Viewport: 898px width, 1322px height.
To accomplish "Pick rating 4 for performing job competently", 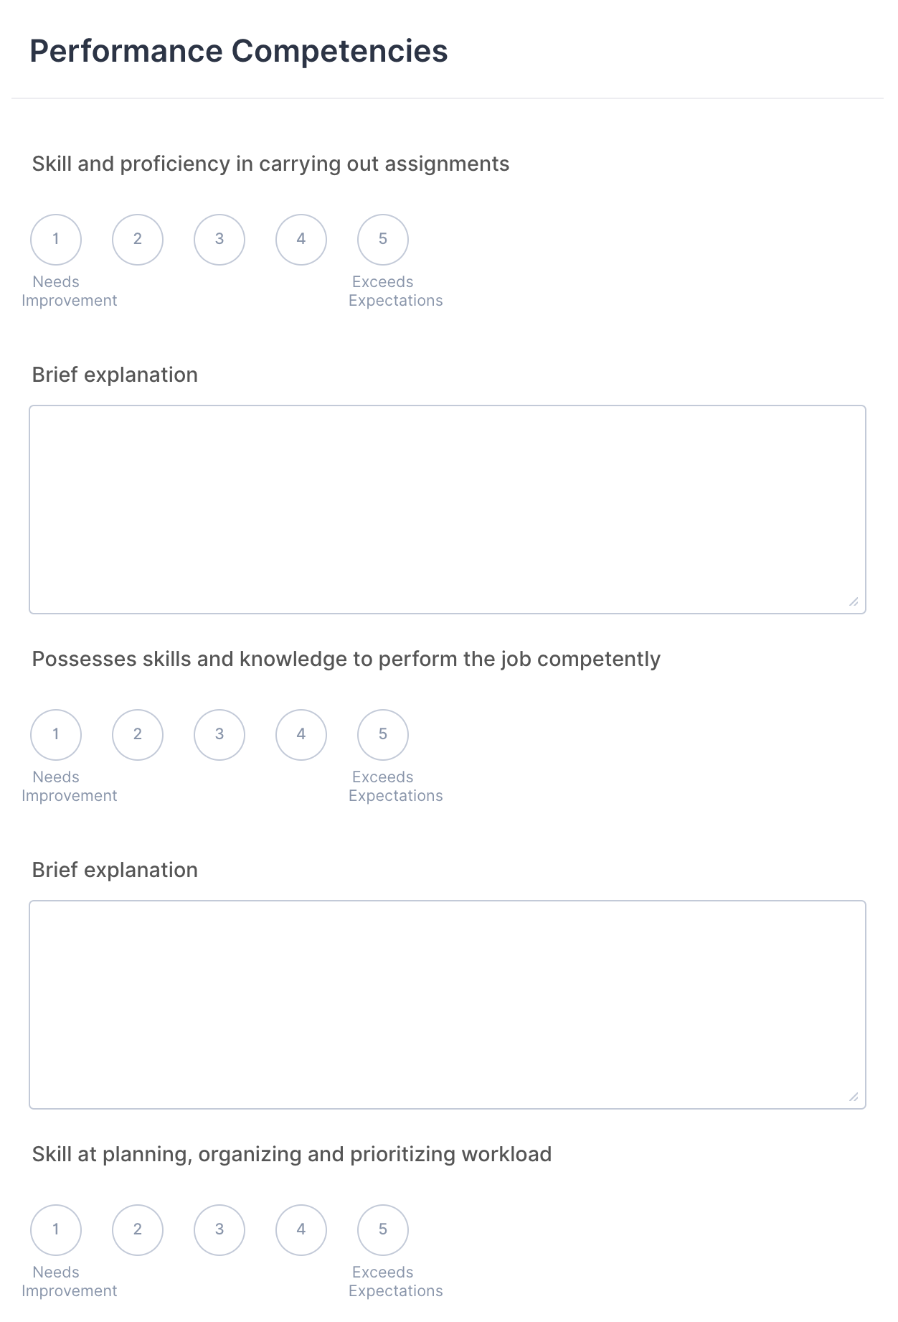I will 301,735.
